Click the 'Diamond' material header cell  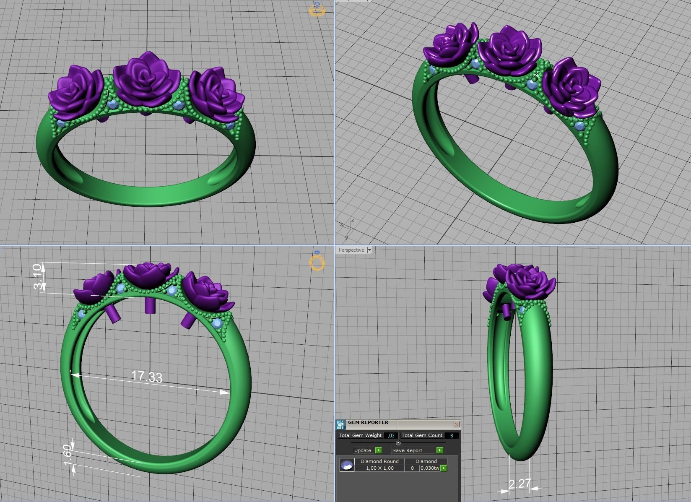click(x=426, y=461)
